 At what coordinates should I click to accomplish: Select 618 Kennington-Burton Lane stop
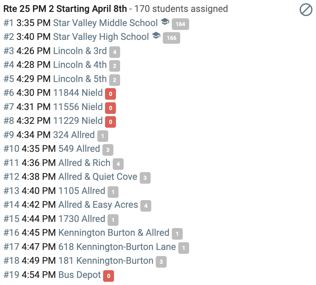click(117, 247)
